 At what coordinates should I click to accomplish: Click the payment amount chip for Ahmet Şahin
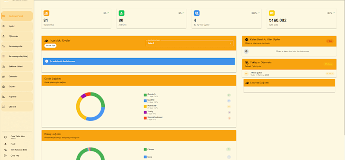click(330, 74)
